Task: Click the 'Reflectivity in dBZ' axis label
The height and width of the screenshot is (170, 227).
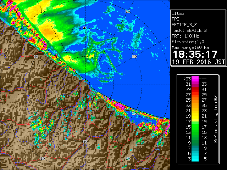Action: (x=215, y=119)
